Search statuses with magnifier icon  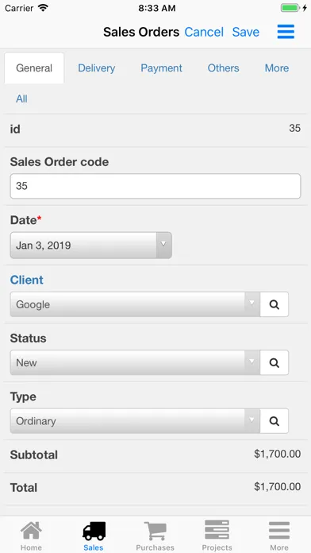click(275, 362)
